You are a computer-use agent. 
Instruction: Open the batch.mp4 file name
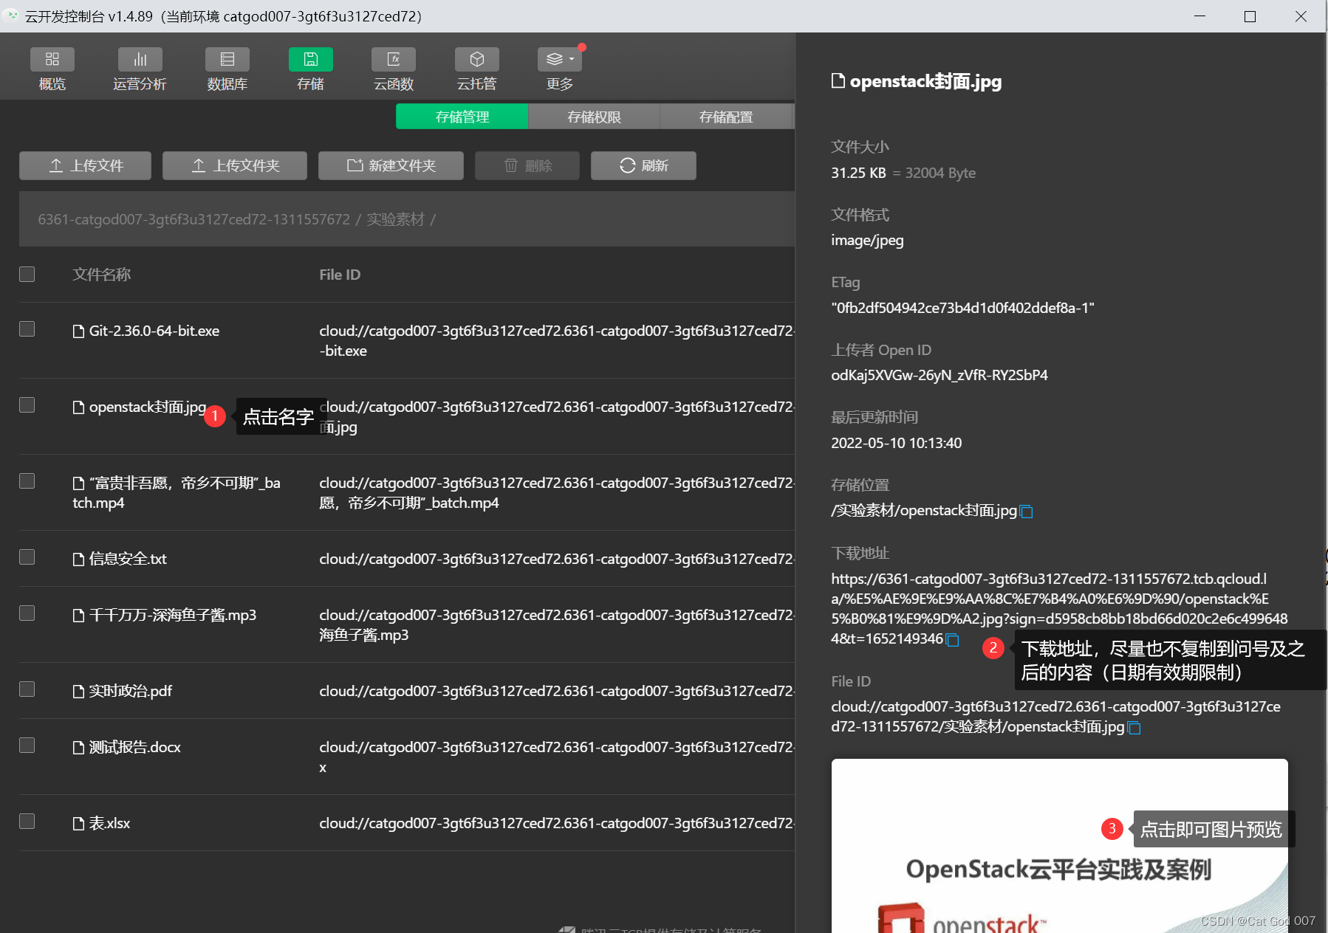pos(177,492)
